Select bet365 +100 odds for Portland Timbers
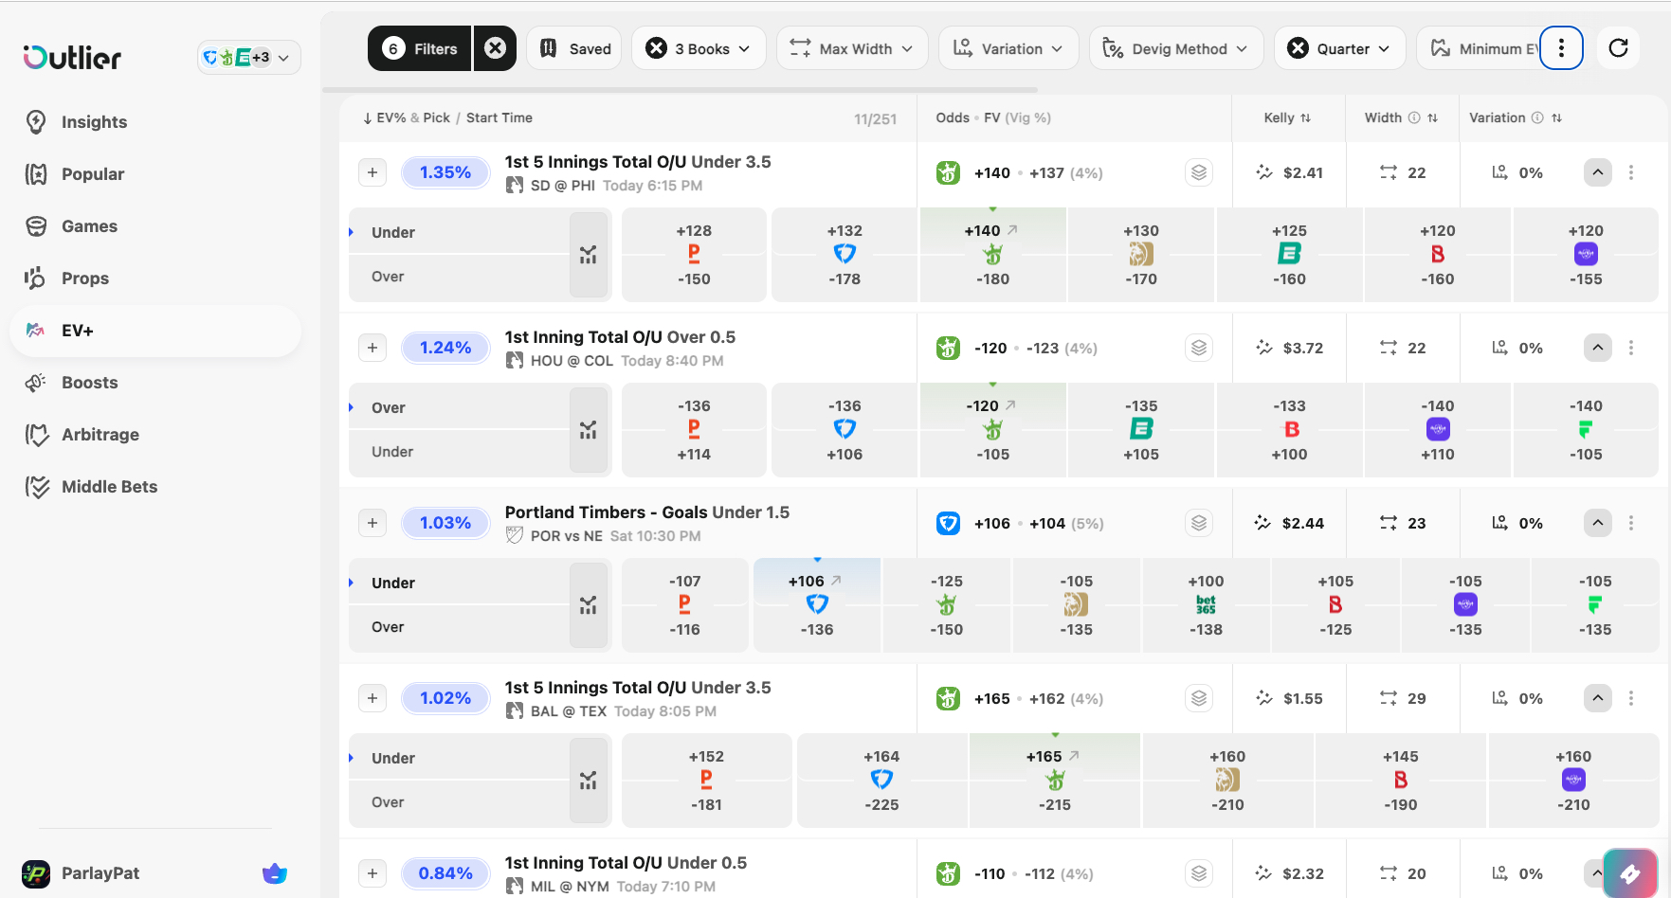This screenshot has width=1671, height=898. [x=1206, y=581]
